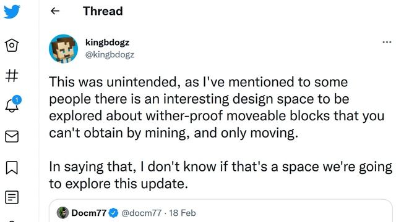Open the Lists icon in sidebar

coord(12,197)
